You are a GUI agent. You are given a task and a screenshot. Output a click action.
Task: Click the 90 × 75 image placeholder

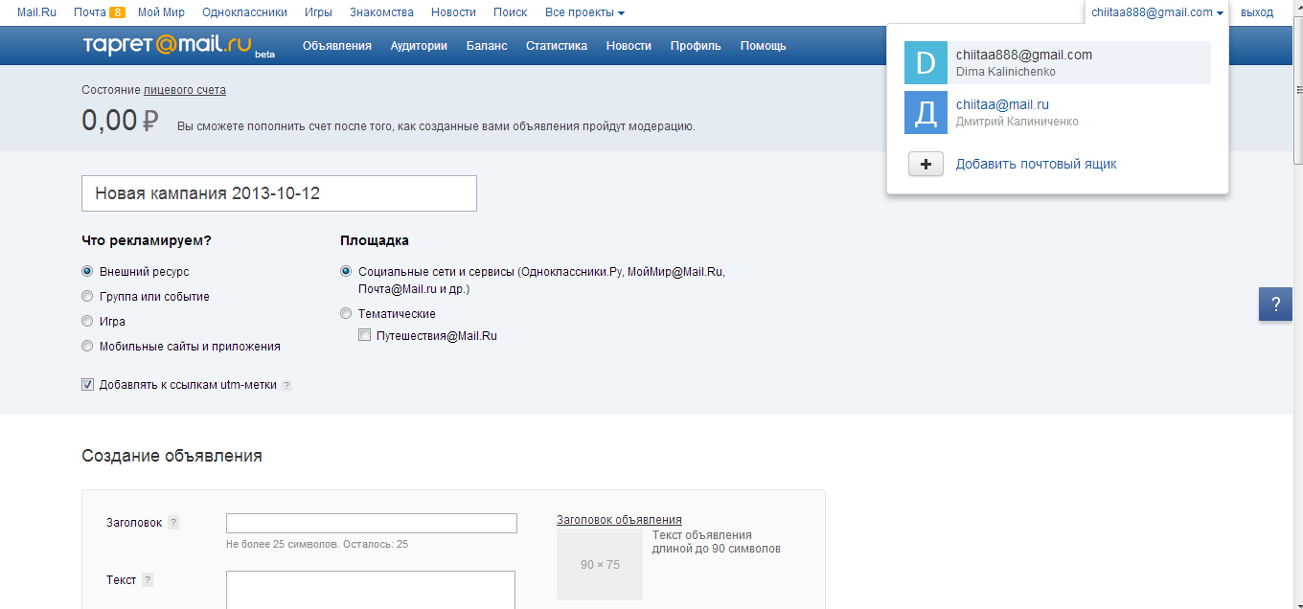pyautogui.click(x=600, y=564)
